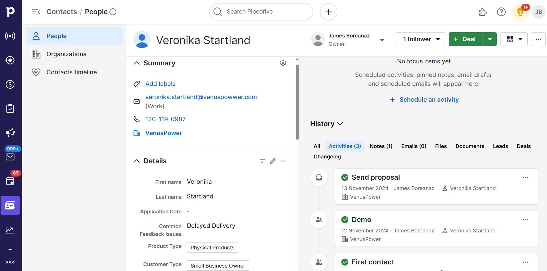Viewport: 547px width, 271px height.
Task: Open the owner dropdown next to James Boreanaz
Action: pos(382,39)
